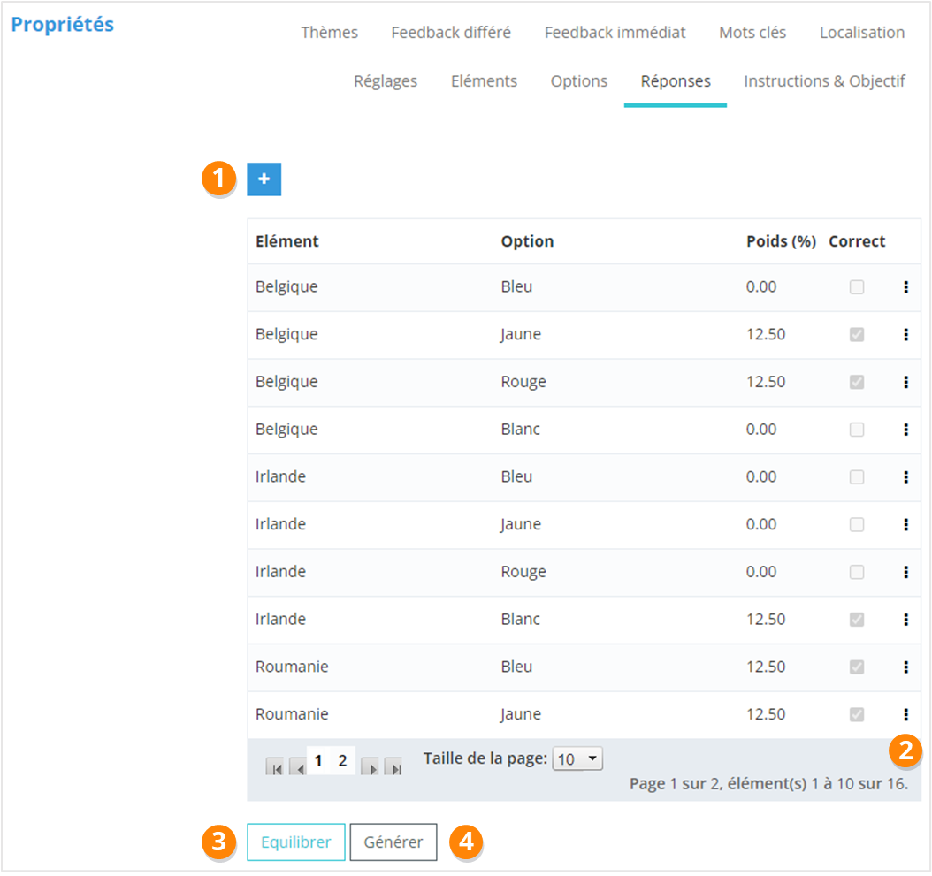Go to the previous page arrow
Viewport: 932px width, 876px height.
pyautogui.click(x=299, y=768)
